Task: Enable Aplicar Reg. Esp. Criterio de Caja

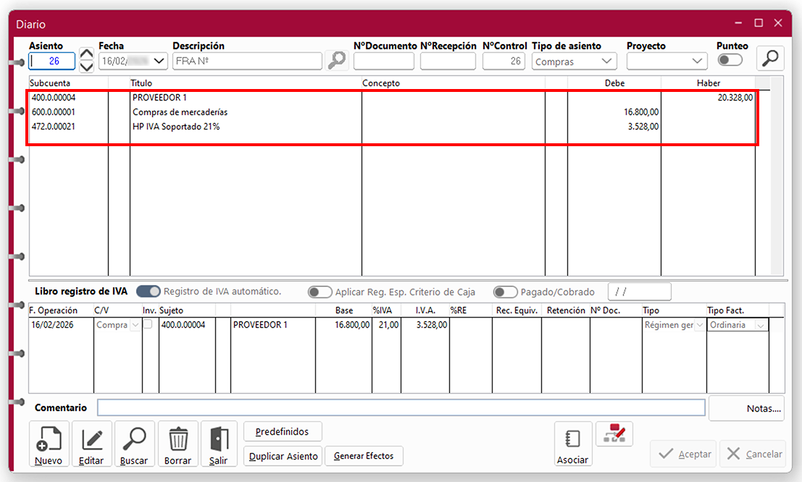Action: (x=319, y=292)
